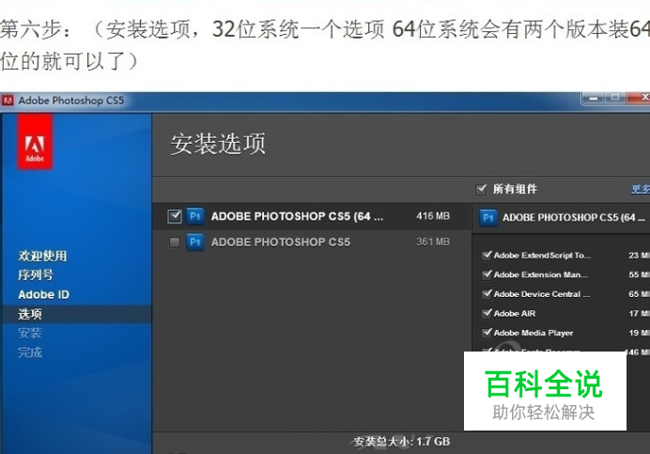The image size is (650, 454).
Task: Click the Adobe logo in the sidebar
Action: click(x=35, y=142)
